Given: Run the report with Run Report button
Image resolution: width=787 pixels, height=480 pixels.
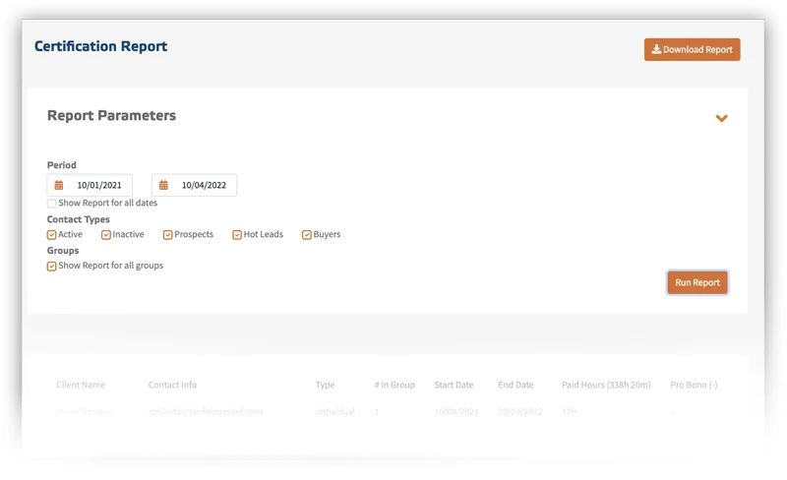Looking at the screenshot, I should click(x=697, y=282).
